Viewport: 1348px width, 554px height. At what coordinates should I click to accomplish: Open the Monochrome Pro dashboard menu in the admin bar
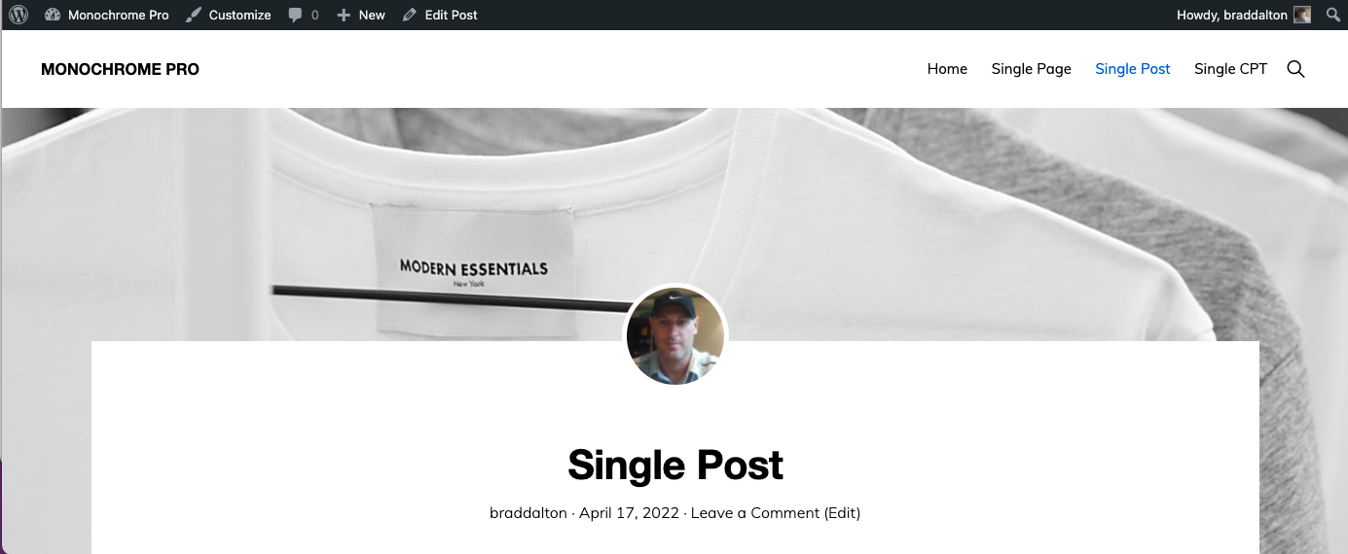107,15
